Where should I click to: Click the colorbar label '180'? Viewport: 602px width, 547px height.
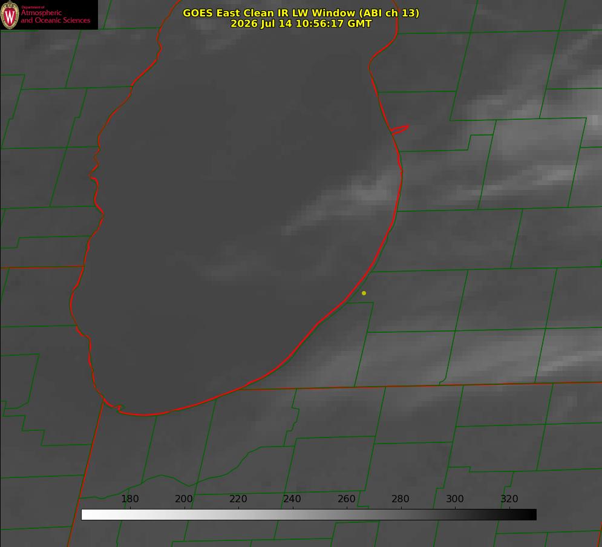(x=129, y=499)
